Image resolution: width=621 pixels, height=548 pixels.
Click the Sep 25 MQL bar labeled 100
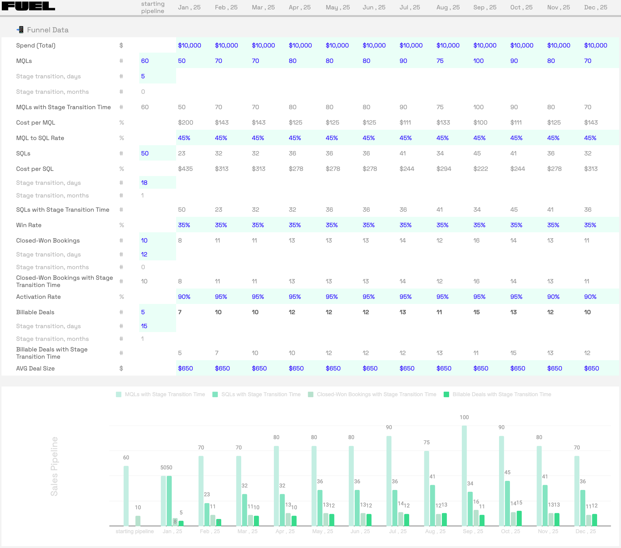pyautogui.click(x=464, y=475)
